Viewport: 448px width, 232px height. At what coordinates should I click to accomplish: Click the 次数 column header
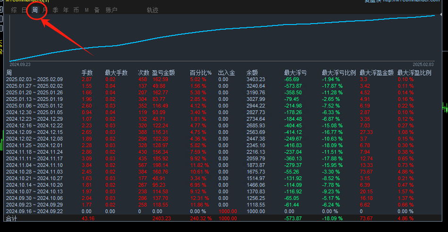[x=144, y=73]
